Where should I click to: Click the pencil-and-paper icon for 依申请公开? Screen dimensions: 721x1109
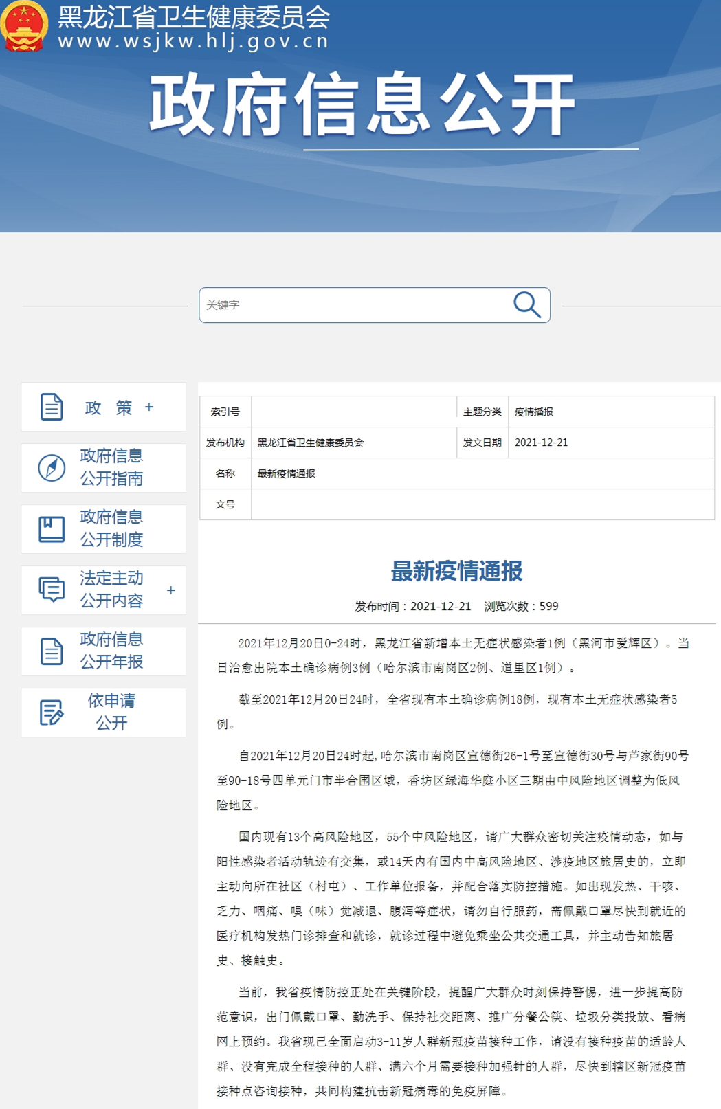(52, 713)
